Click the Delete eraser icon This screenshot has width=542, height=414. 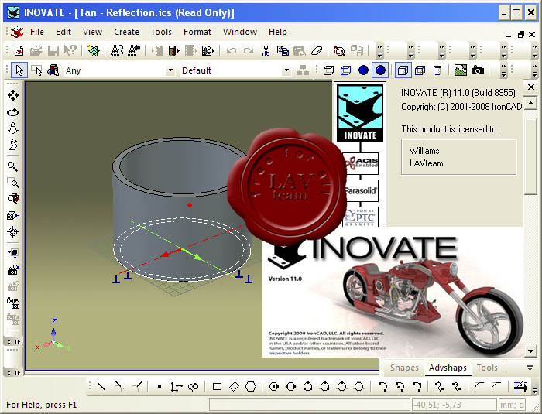click(316, 51)
